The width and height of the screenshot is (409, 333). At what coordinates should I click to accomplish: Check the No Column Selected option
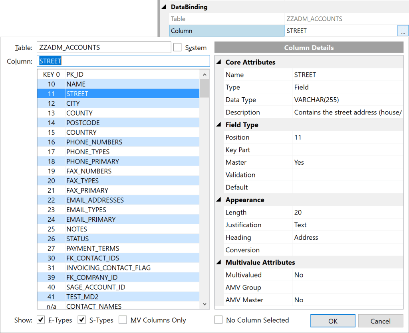[218, 320]
